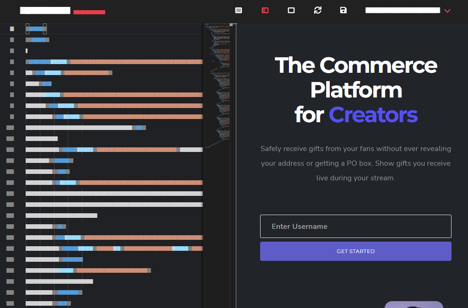Click the "The Commerce Platform" heading text
Image resolution: width=468 pixels, height=308 pixels.
[x=356, y=77]
